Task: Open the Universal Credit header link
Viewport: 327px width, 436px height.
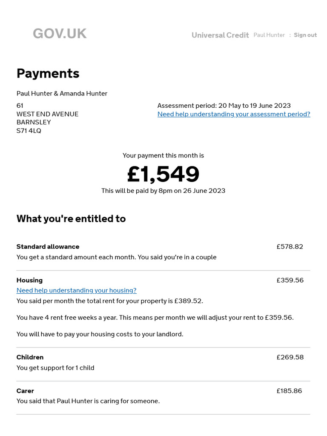Action: (x=220, y=35)
